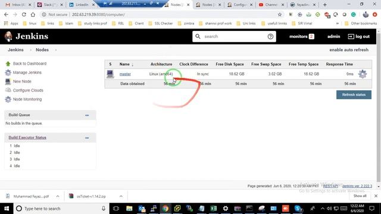The height and width of the screenshot is (214, 381).
Task: Switch to the YouTube Channel tab
Action: [x=271, y=5]
